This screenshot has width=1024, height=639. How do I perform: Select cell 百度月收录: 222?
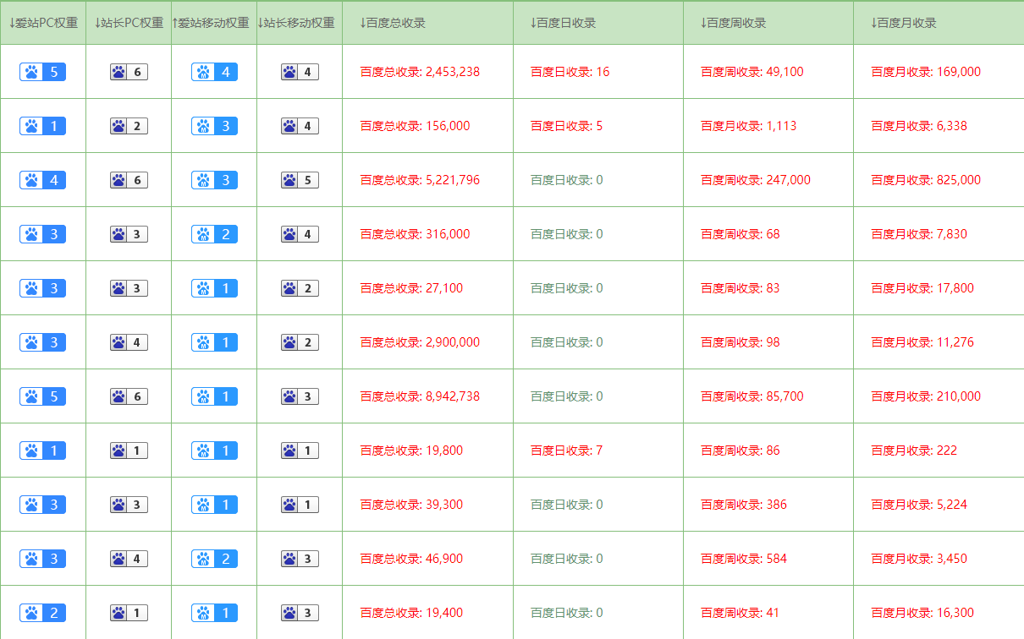(x=914, y=451)
